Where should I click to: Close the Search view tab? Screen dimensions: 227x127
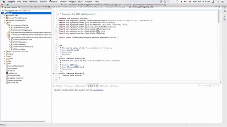click(x=97, y=86)
